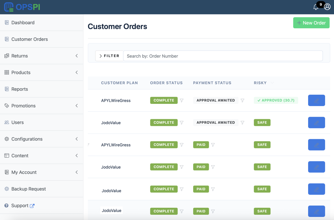Click APPROVAL AWAITED badge in first APYLWireGress row
Viewport: 334px width, 220px height.
click(x=216, y=100)
